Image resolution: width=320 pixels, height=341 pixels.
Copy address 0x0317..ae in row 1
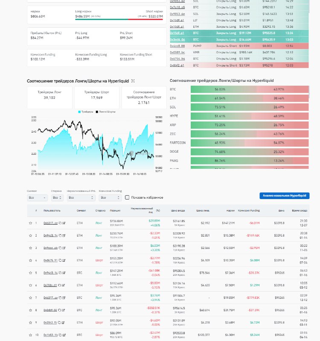60,223
